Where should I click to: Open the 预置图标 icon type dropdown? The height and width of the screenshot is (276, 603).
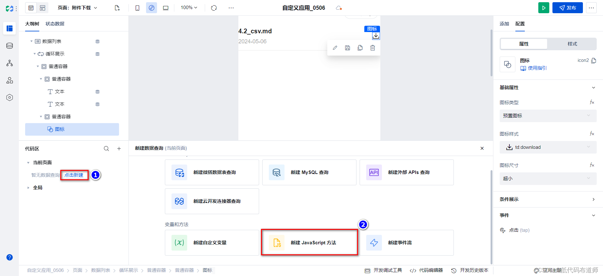[x=548, y=116]
